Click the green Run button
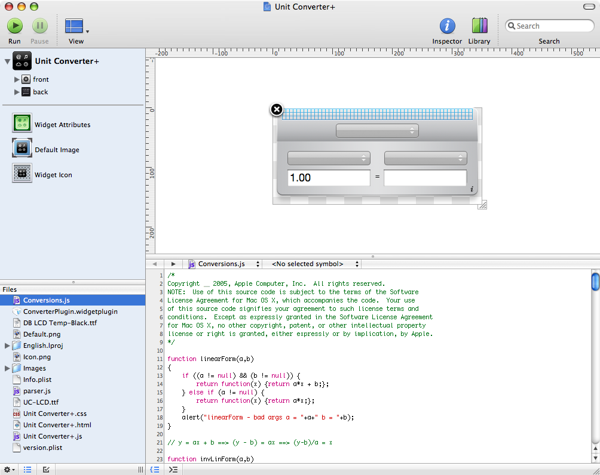Image resolution: width=600 pixels, height=475 pixels. point(15,26)
